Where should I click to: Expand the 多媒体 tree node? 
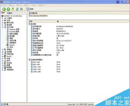pos(2,49)
